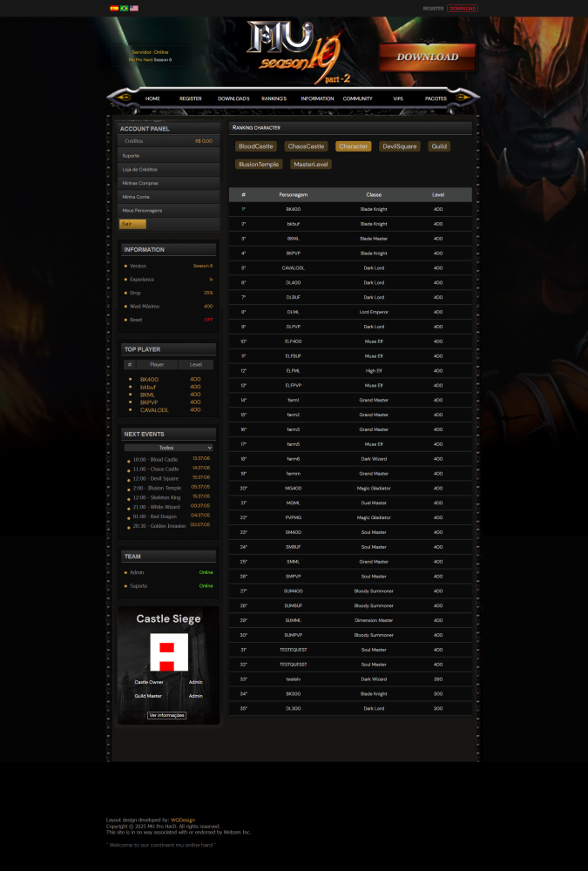588x871 pixels.
Task: Click the DL400 character name in ranking
Action: pyautogui.click(x=294, y=283)
